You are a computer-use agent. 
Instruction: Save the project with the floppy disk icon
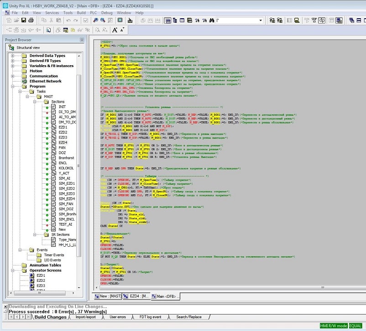tap(24, 21)
